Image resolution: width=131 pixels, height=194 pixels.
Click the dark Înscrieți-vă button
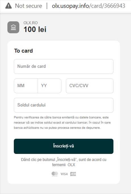(x=64, y=146)
